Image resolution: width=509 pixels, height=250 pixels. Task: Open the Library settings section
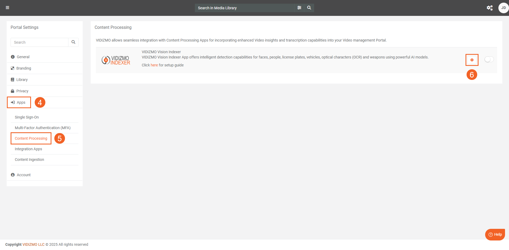click(x=22, y=80)
